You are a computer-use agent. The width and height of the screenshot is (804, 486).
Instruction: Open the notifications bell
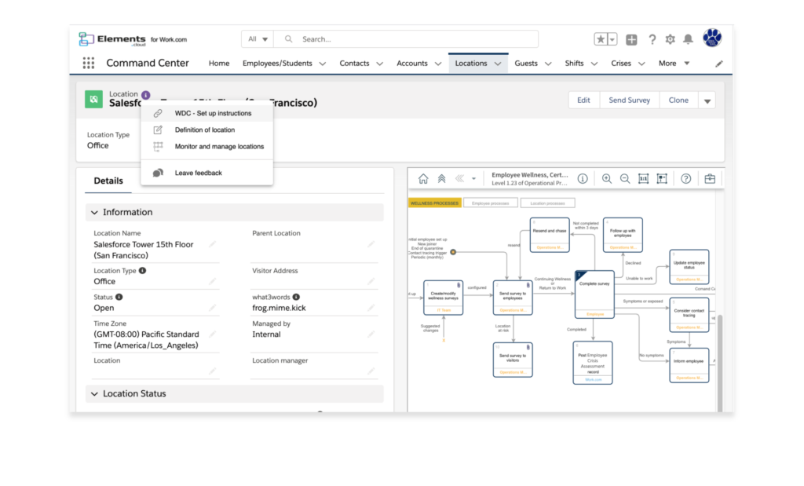click(x=688, y=39)
